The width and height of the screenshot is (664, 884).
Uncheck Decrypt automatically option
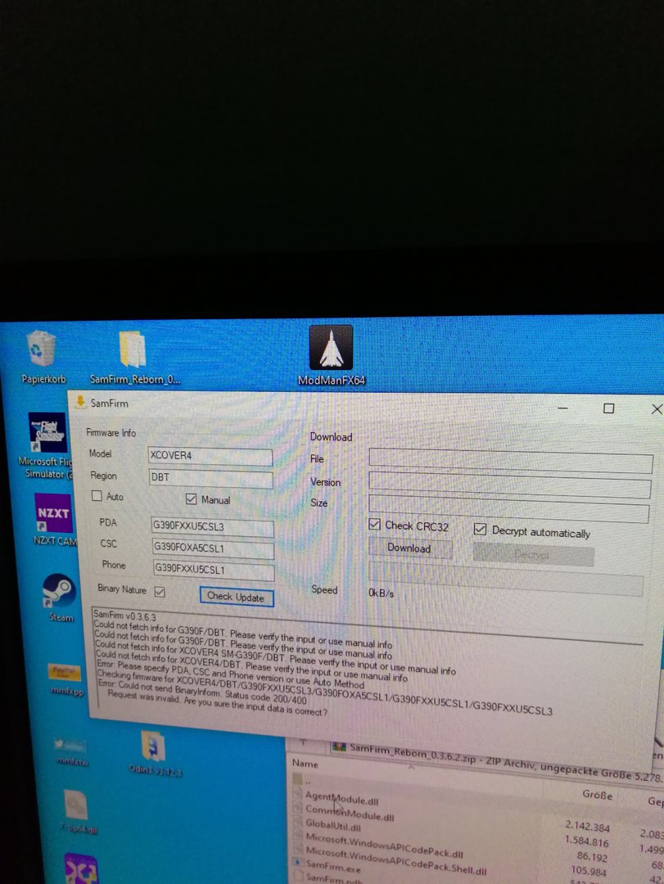(480, 529)
